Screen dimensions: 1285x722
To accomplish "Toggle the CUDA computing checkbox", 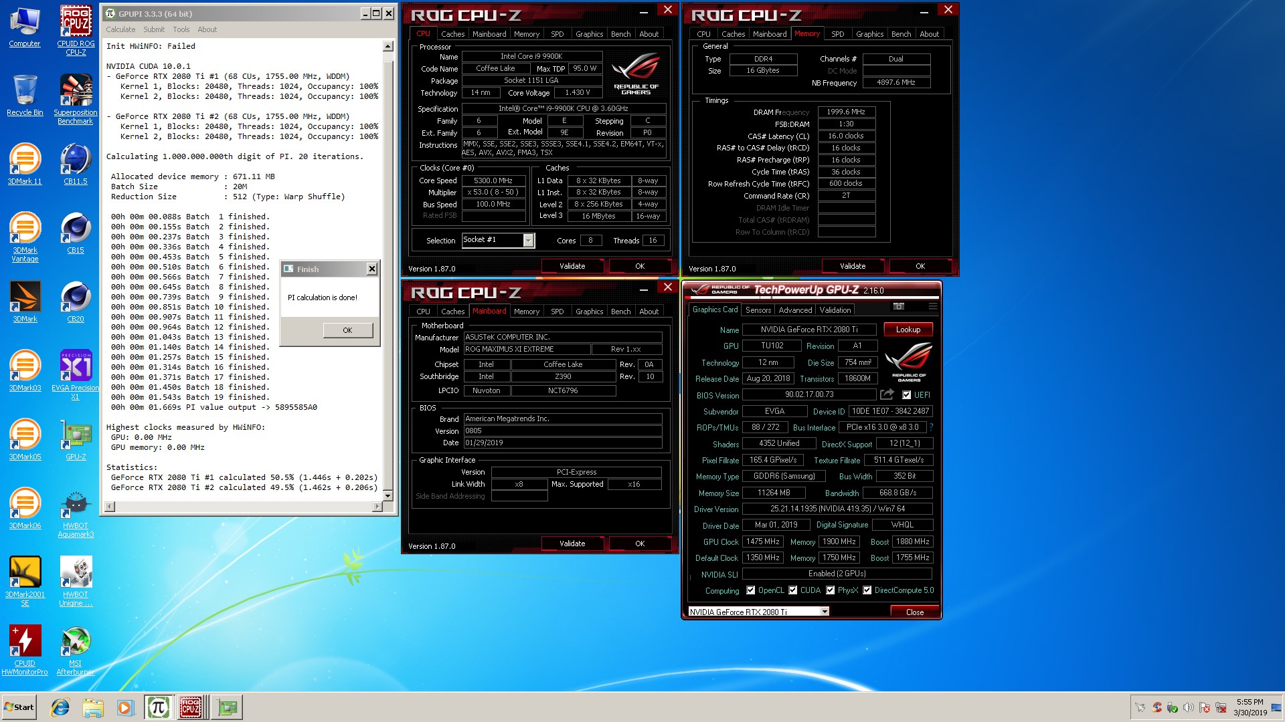I will (792, 590).
